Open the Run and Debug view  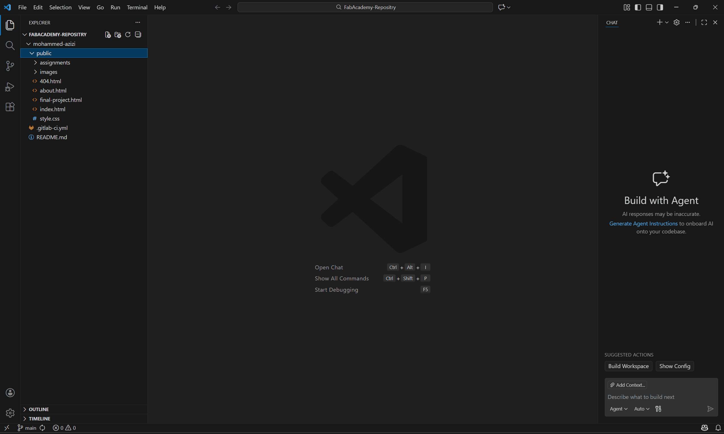pyautogui.click(x=10, y=87)
